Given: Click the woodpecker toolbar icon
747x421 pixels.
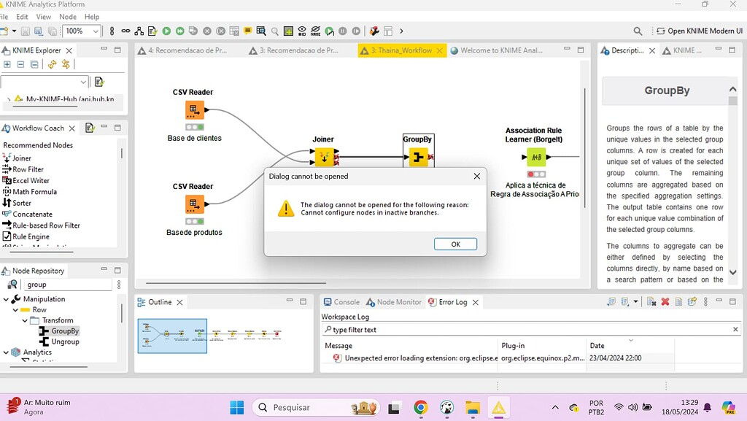Looking at the screenshot, I should pos(374,31).
